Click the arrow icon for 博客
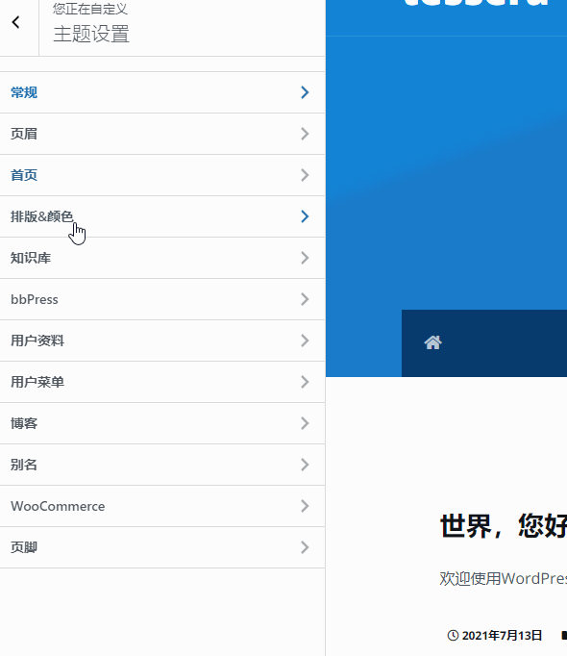 click(x=305, y=423)
